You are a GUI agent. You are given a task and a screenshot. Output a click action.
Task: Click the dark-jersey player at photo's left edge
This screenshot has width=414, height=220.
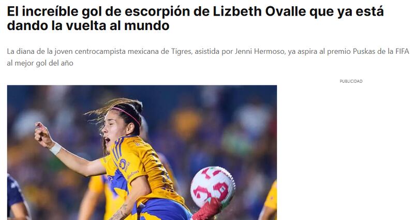[17, 198]
